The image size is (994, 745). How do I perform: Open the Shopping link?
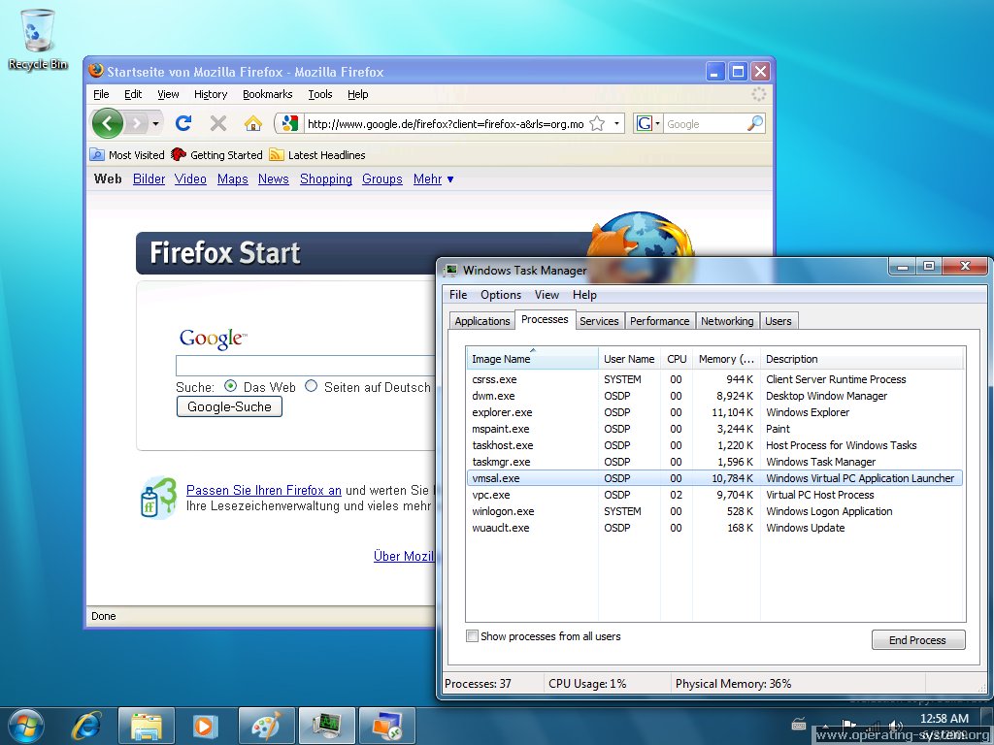point(326,179)
